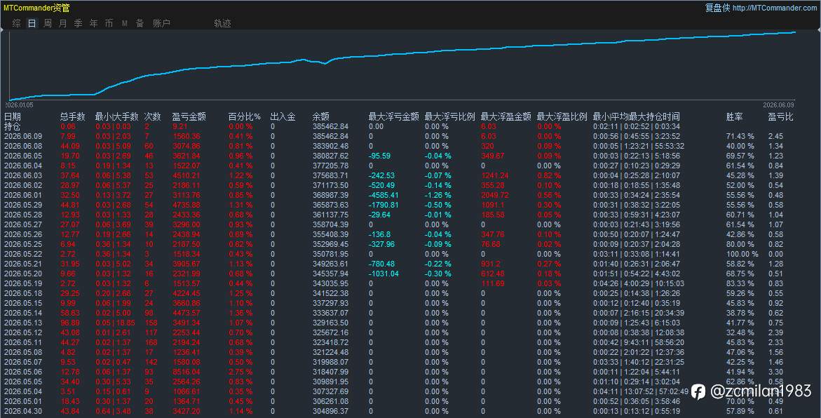Image resolution: width=821 pixels, height=418 pixels.
Task: Click balance value 380827.62
Action: point(330,156)
